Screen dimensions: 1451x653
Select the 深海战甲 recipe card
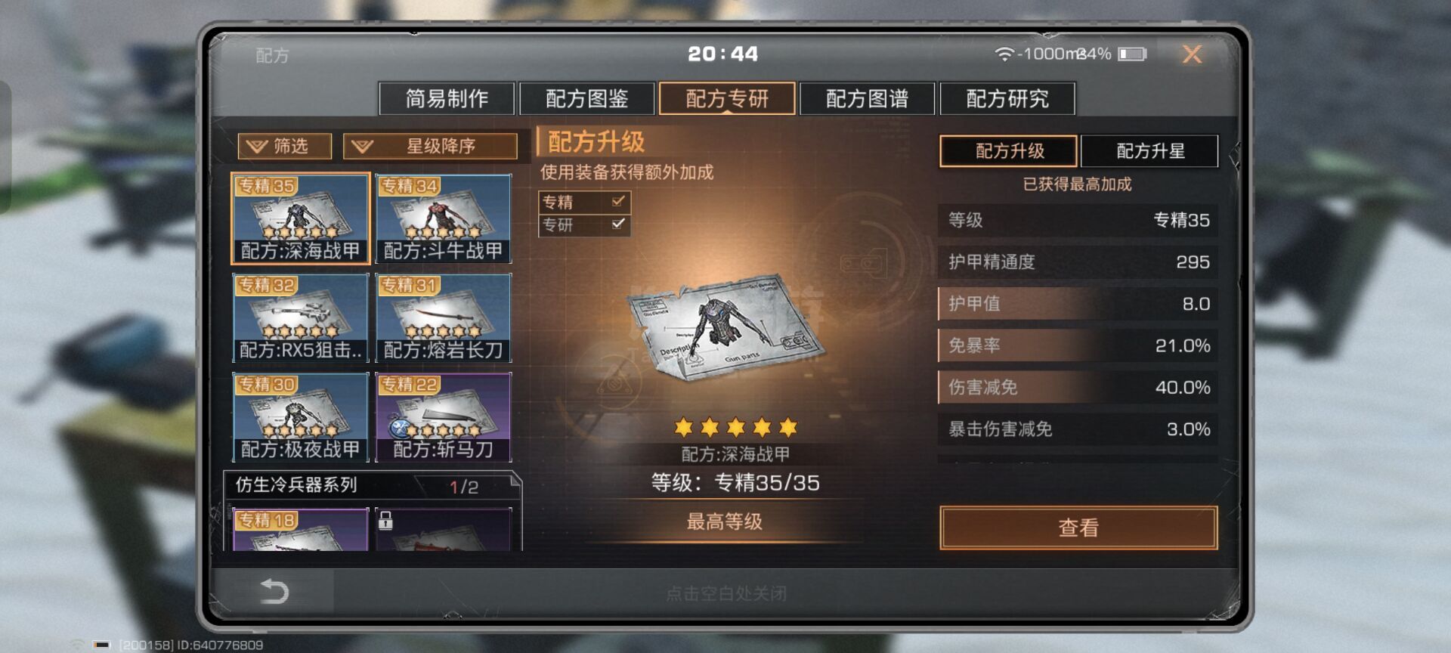(x=300, y=218)
